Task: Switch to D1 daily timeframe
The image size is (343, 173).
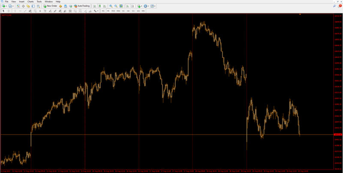Action: [x=133, y=11]
